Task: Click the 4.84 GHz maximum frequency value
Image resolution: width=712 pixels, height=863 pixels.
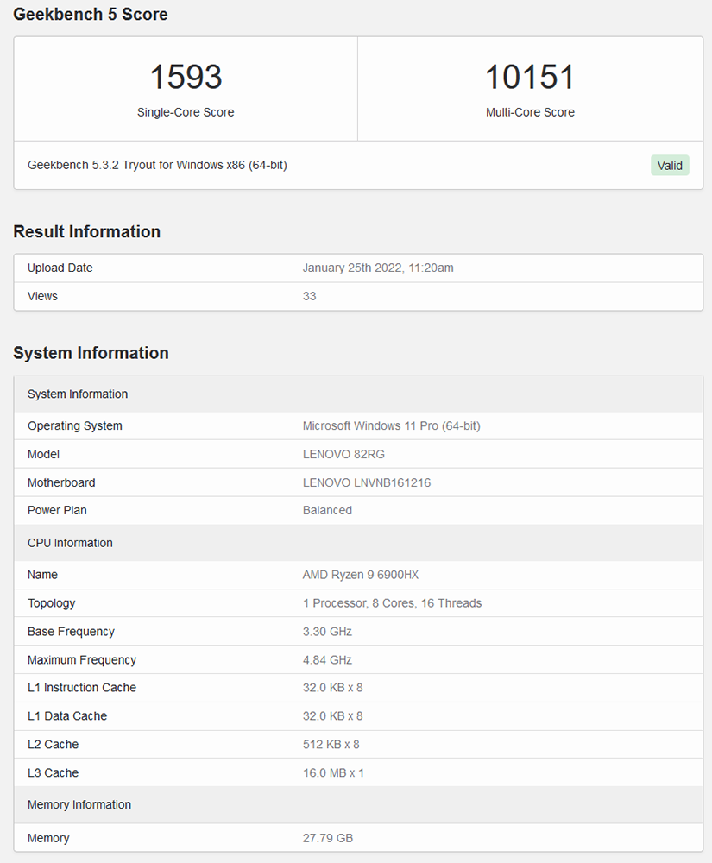Action: pos(327,660)
